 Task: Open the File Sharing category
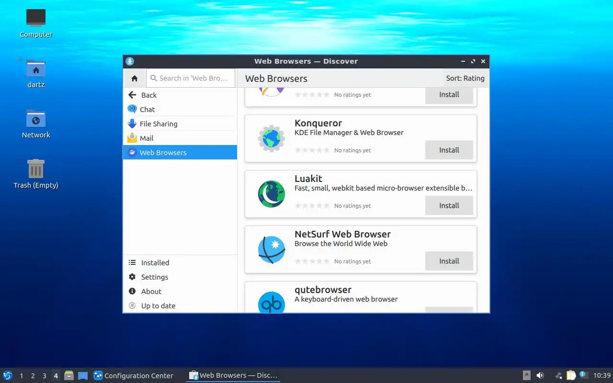[x=180, y=124]
